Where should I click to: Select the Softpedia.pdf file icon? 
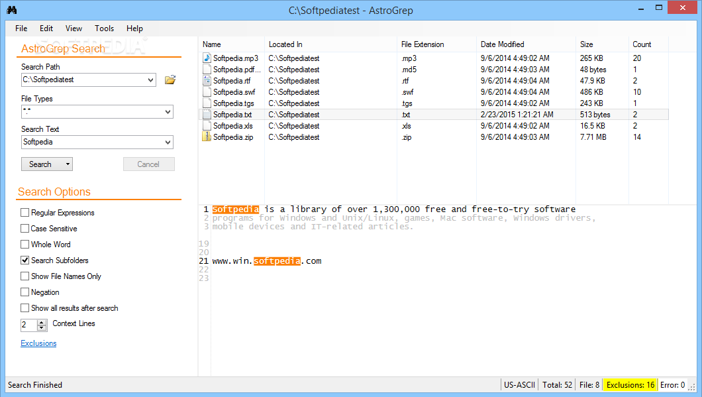click(x=207, y=69)
